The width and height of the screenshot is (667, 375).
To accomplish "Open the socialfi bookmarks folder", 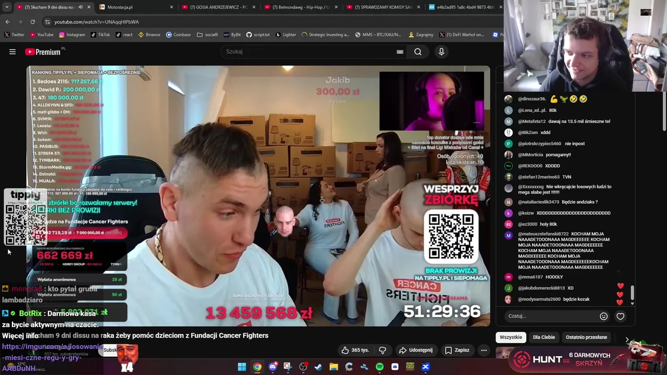I will point(207,35).
